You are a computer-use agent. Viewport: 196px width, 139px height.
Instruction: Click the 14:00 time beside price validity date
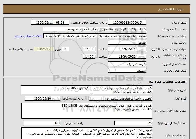coord(90,57)
